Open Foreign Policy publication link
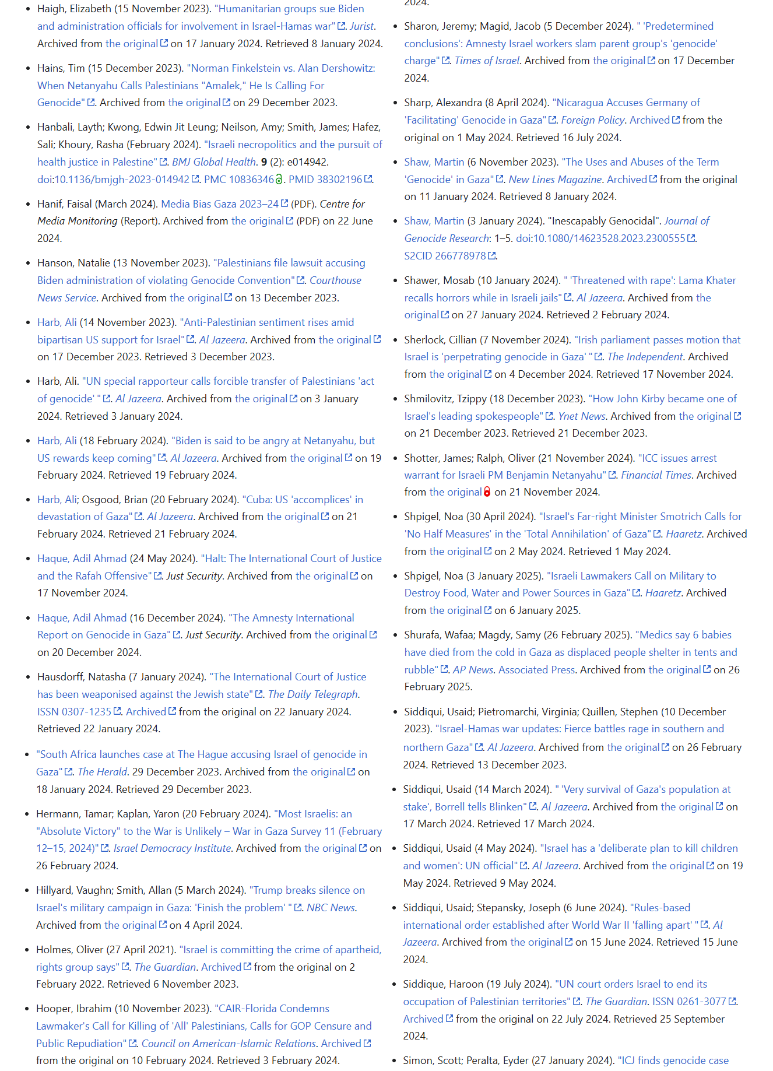This screenshot has height=1071, width=773. pos(593,120)
